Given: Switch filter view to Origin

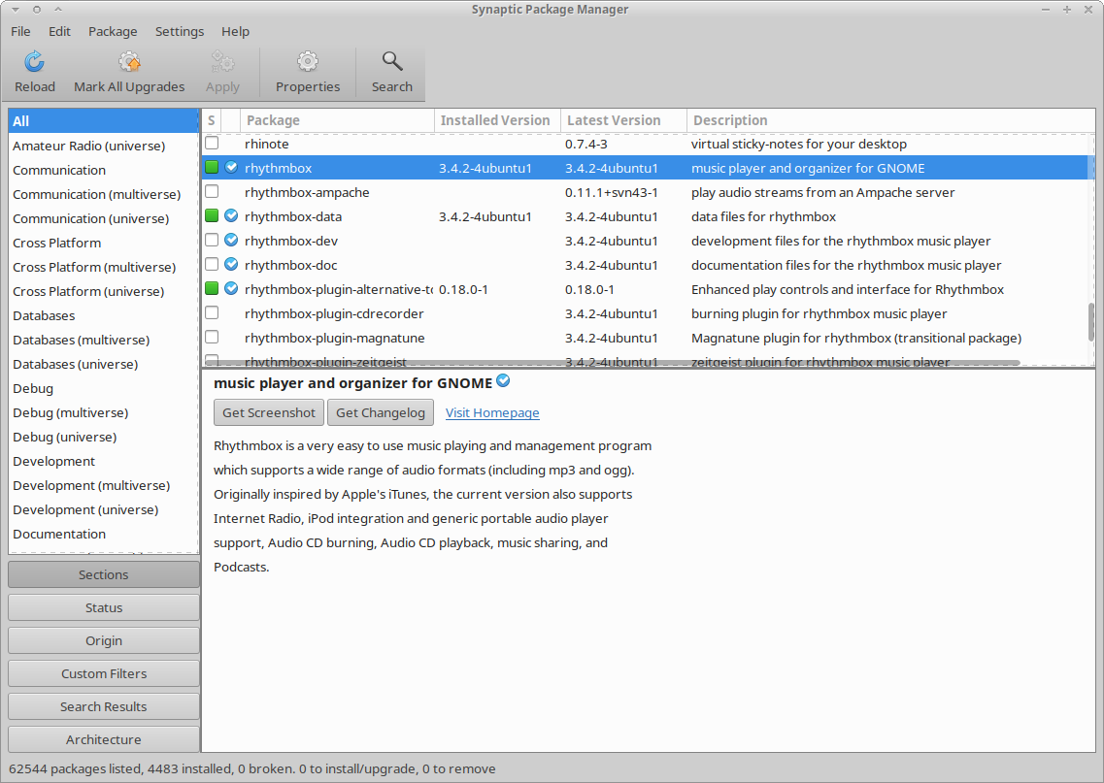Looking at the screenshot, I should pyautogui.click(x=104, y=641).
